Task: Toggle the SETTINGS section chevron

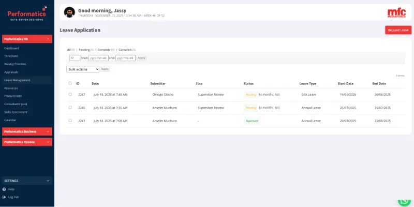Action: (48, 181)
